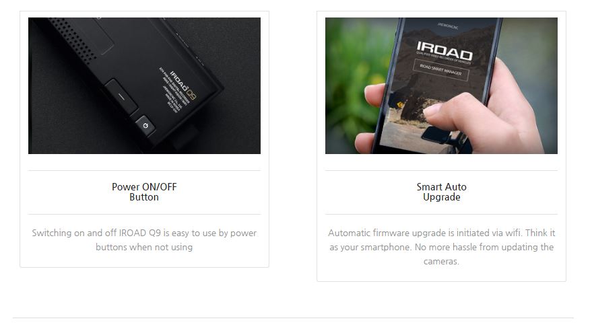Click the JAEWONCNC text on phone screen

(448, 26)
